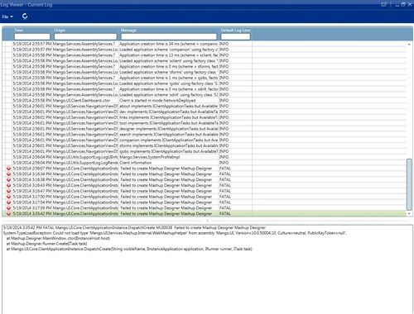Select 'Loaded application scheme sclient' row
Viewport: 414px width, 314px height.
point(205,61)
